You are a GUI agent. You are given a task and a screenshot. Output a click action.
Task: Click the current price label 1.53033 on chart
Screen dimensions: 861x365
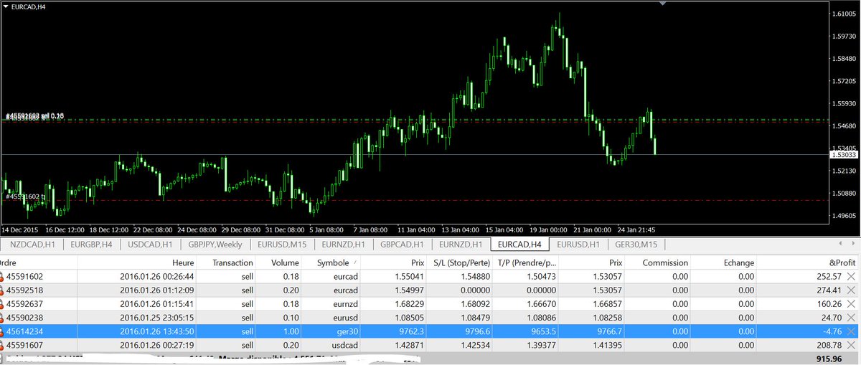(x=844, y=154)
